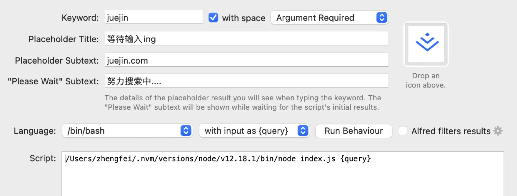This screenshot has height=196, width=517.
Task: Click the workflow icon drop well
Action: tap(426, 44)
